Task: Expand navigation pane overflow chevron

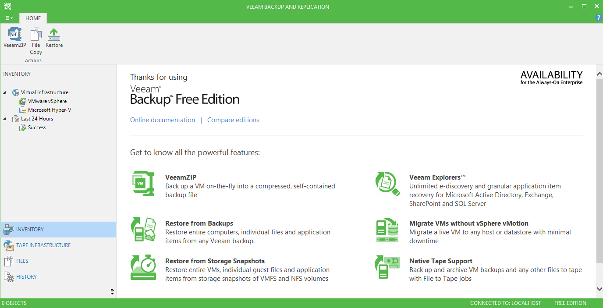Action: click(112, 291)
